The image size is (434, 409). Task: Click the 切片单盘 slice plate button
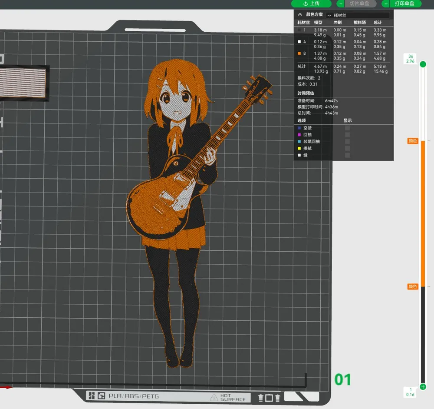(x=360, y=3)
